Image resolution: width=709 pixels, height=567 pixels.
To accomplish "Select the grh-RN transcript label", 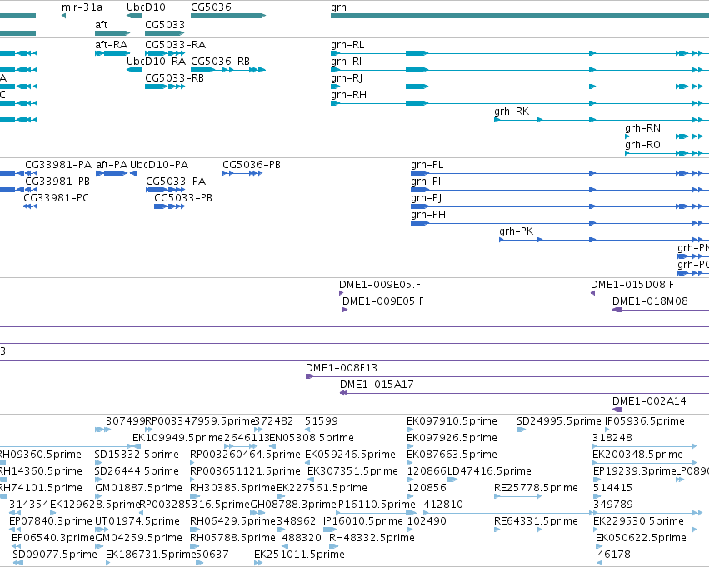I will pyautogui.click(x=642, y=128).
